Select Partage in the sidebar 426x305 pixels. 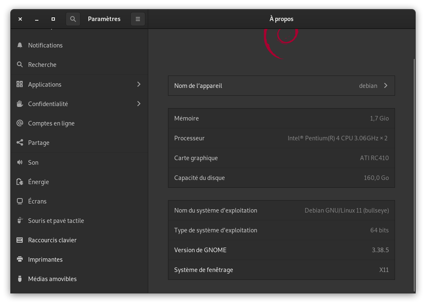tap(79, 142)
